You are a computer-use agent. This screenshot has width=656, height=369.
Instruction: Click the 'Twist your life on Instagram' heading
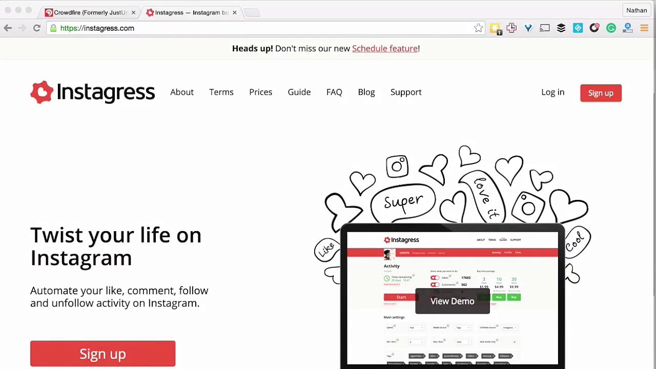click(116, 247)
